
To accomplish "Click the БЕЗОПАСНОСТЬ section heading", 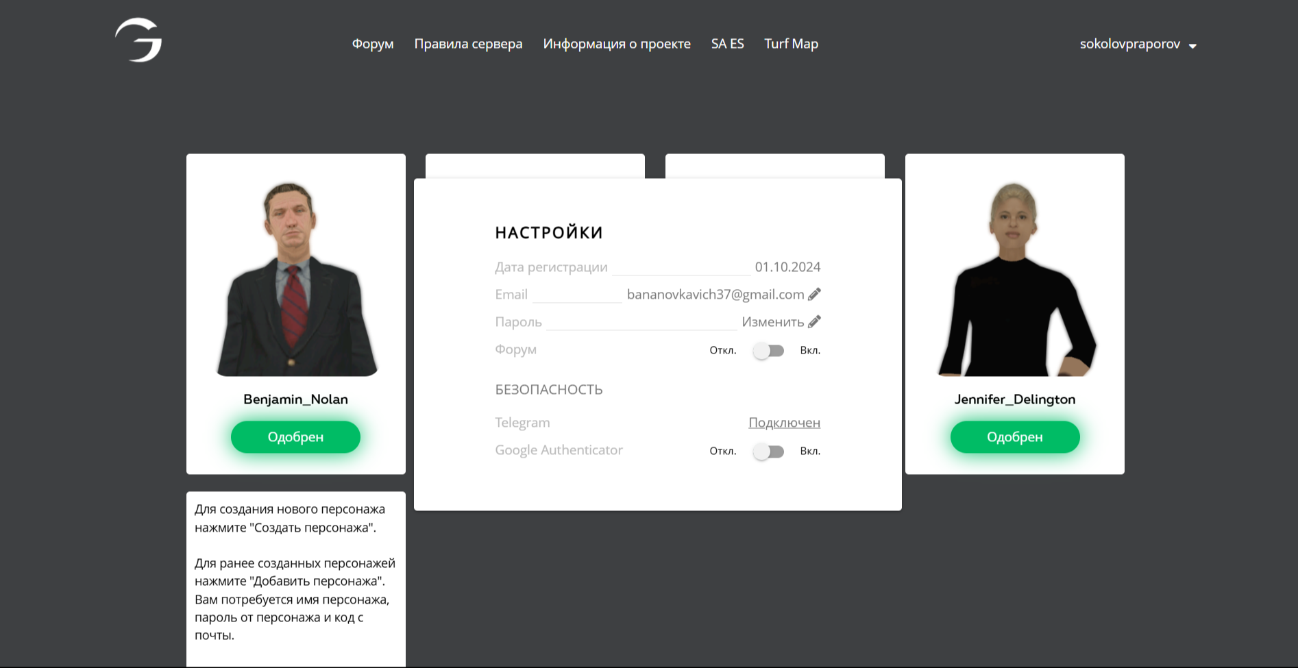I will pos(549,390).
